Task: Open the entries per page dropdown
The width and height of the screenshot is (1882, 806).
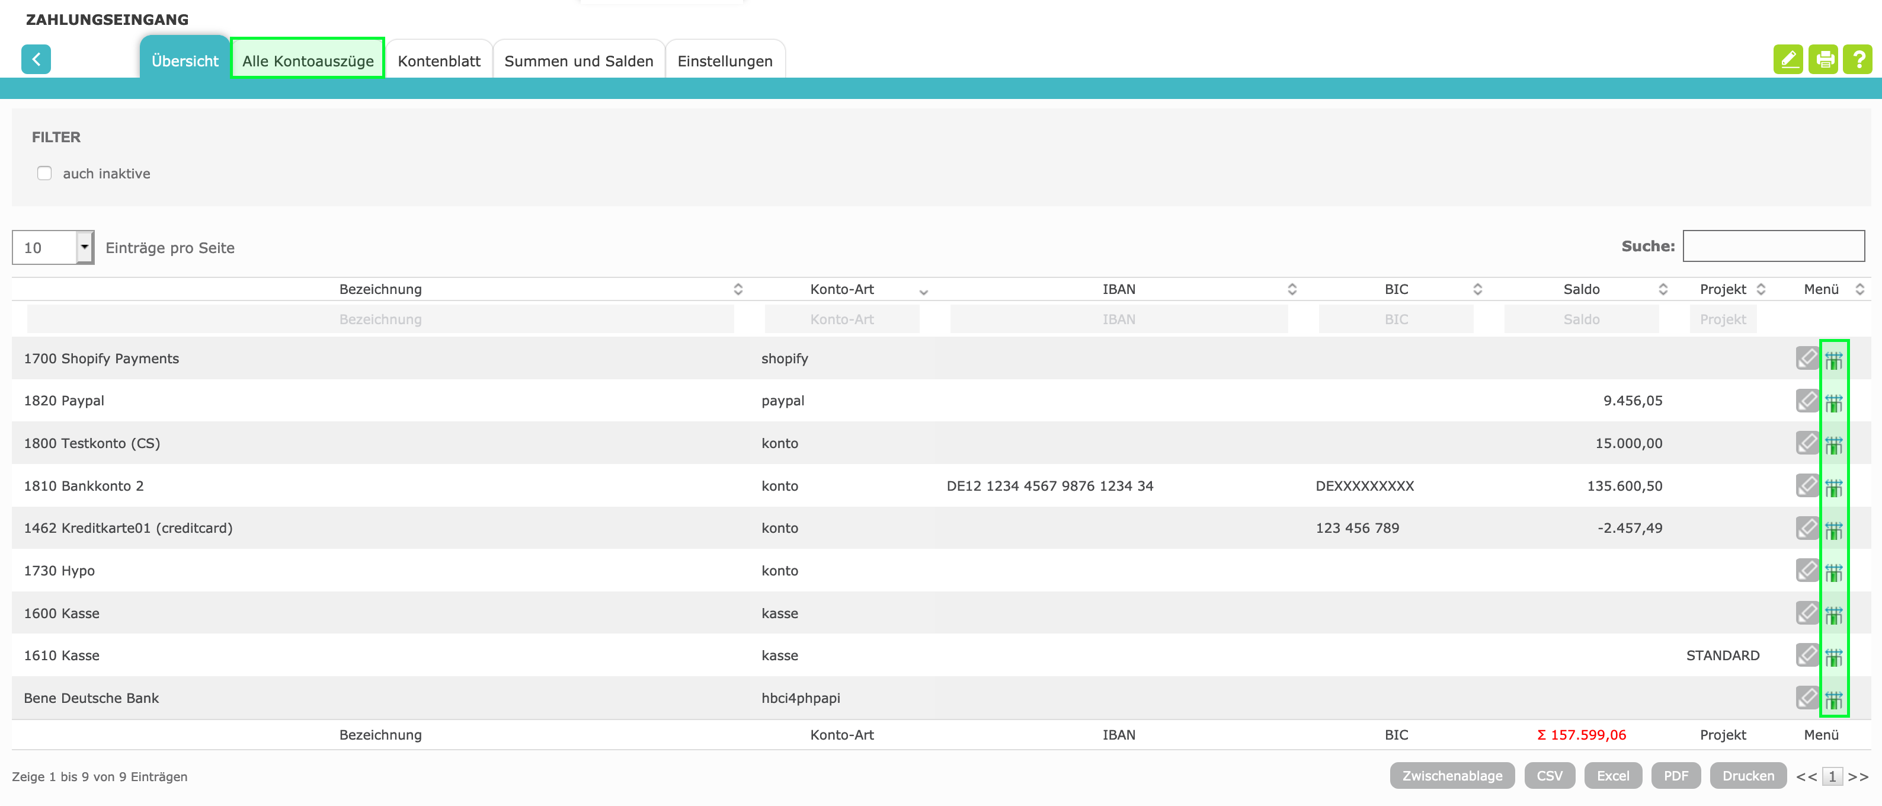Action: tap(84, 247)
